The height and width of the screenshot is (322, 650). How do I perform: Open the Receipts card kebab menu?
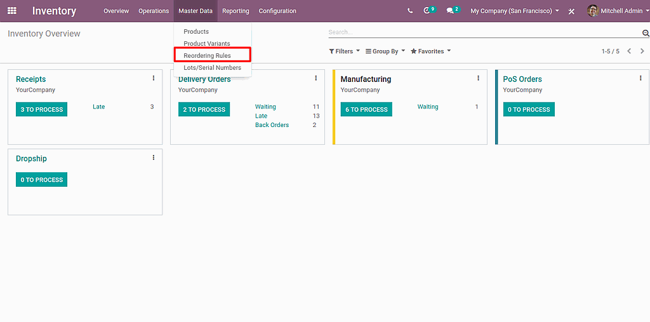154,78
